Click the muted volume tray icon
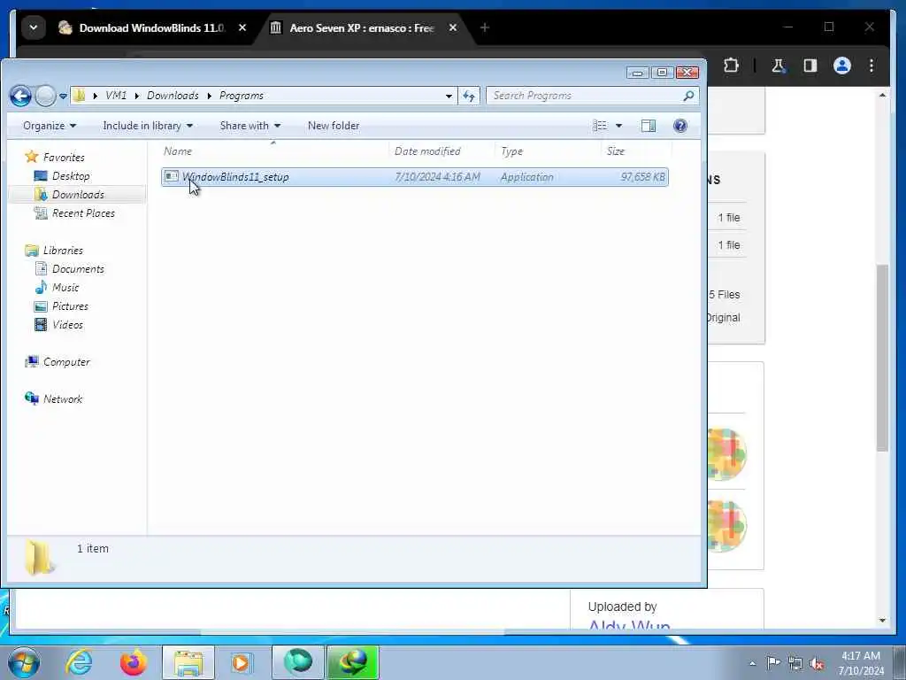The height and width of the screenshot is (680, 906). click(x=817, y=663)
